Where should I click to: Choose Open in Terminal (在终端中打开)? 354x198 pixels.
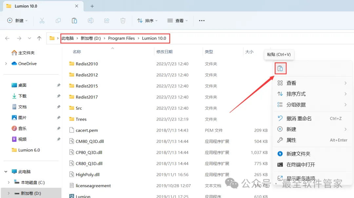313,165
